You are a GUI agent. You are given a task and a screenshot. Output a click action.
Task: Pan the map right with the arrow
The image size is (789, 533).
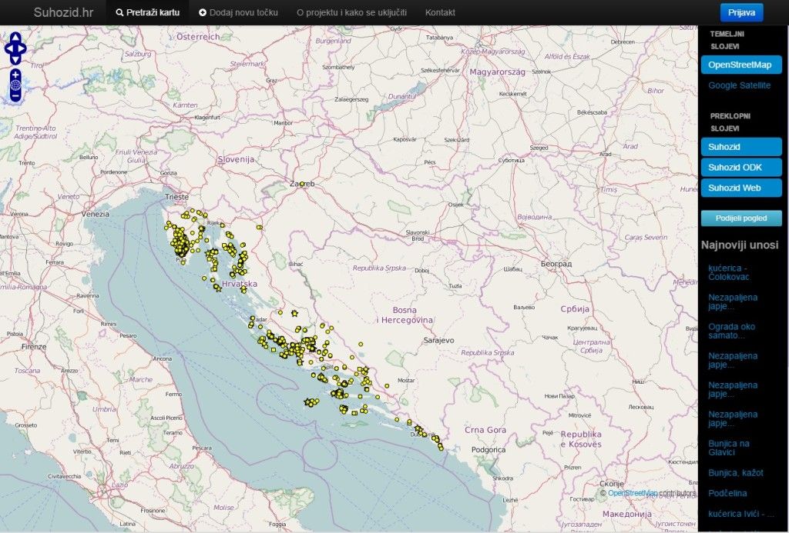coord(22,48)
